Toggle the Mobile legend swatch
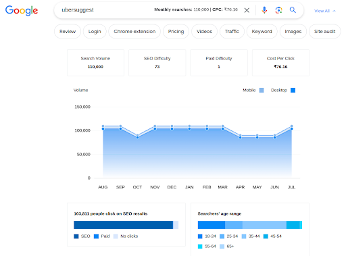Screen dimensions: 346x256 262,91
